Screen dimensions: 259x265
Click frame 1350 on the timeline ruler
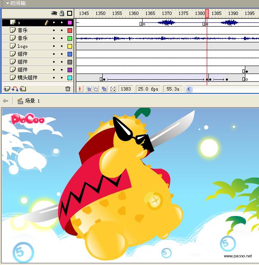coord(100,13)
